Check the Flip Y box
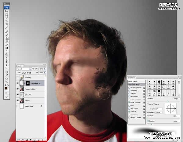The height and width of the screenshot is (142, 183). tap(154, 104)
